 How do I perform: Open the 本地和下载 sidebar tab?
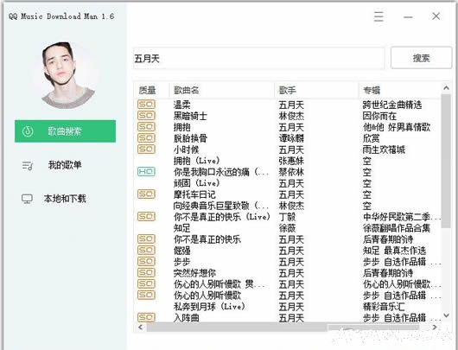[x=65, y=199]
